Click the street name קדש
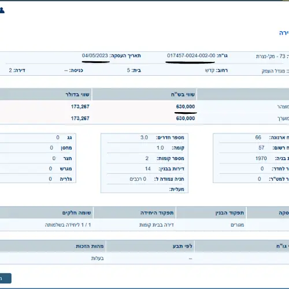This screenshot has height=289, width=289. click(210, 71)
